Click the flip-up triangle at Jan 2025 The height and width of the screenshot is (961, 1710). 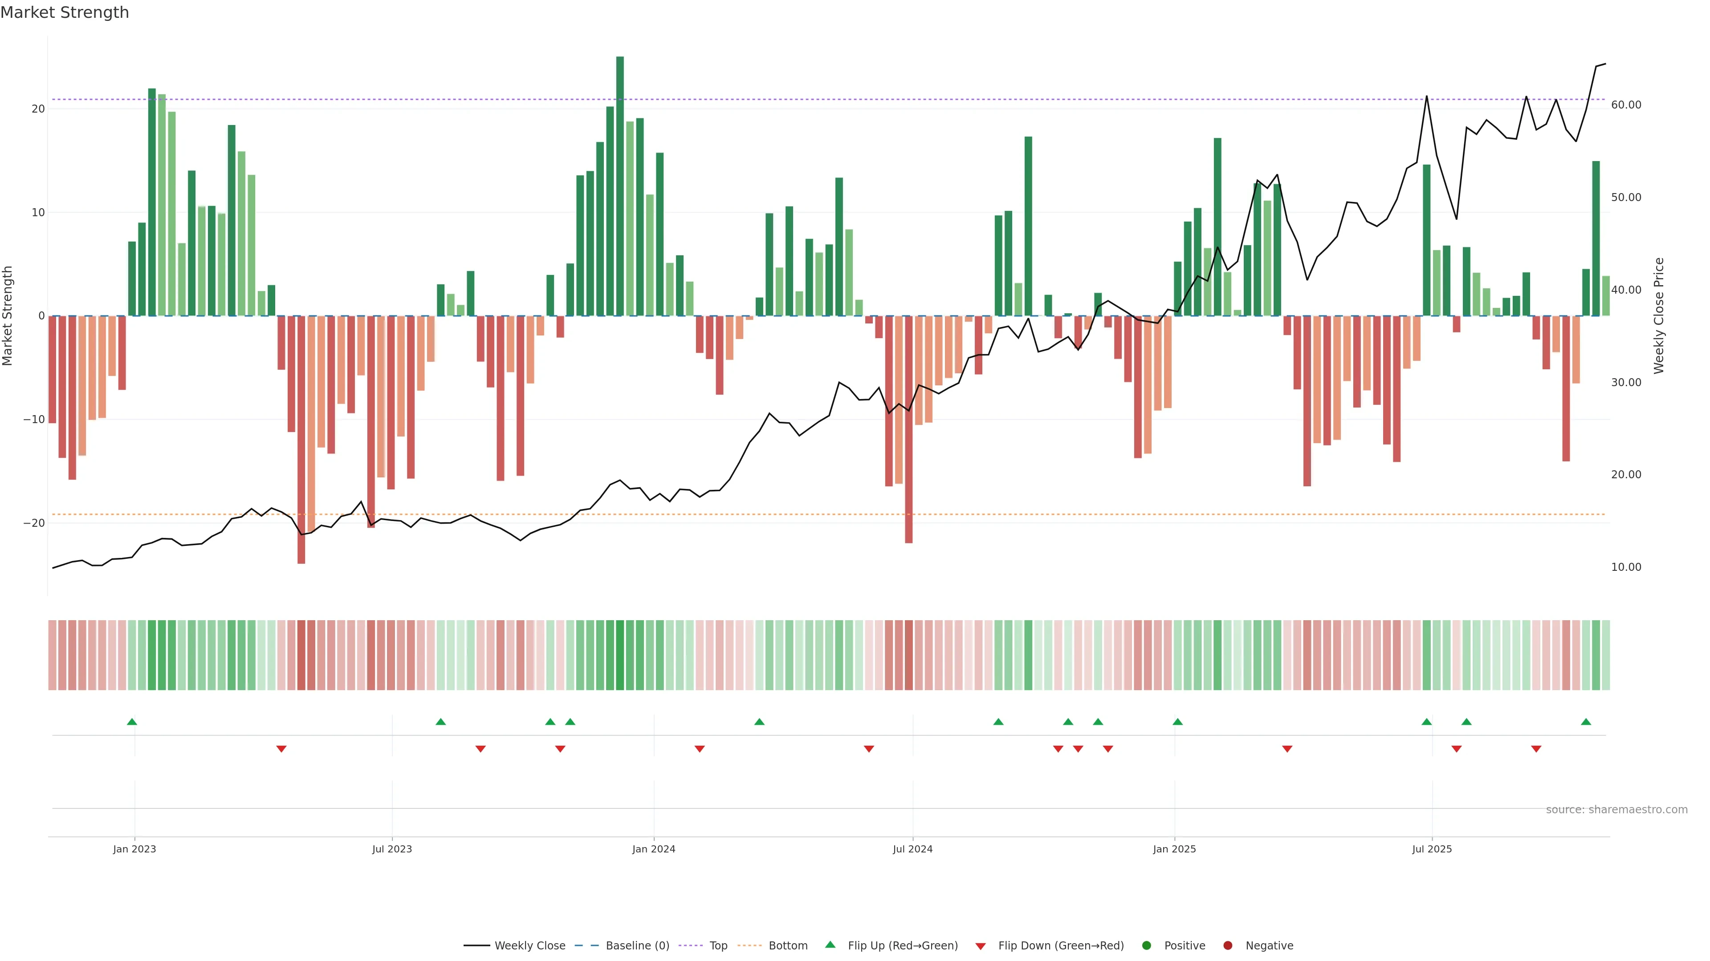click(1177, 722)
